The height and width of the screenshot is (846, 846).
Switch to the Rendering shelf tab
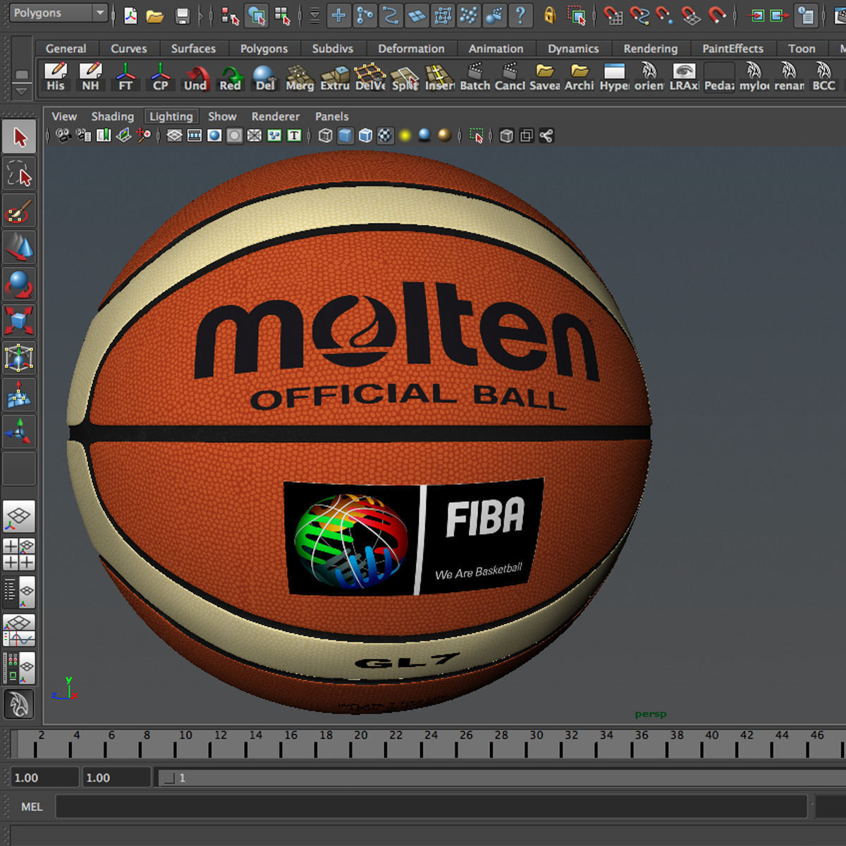[x=650, y=49]
